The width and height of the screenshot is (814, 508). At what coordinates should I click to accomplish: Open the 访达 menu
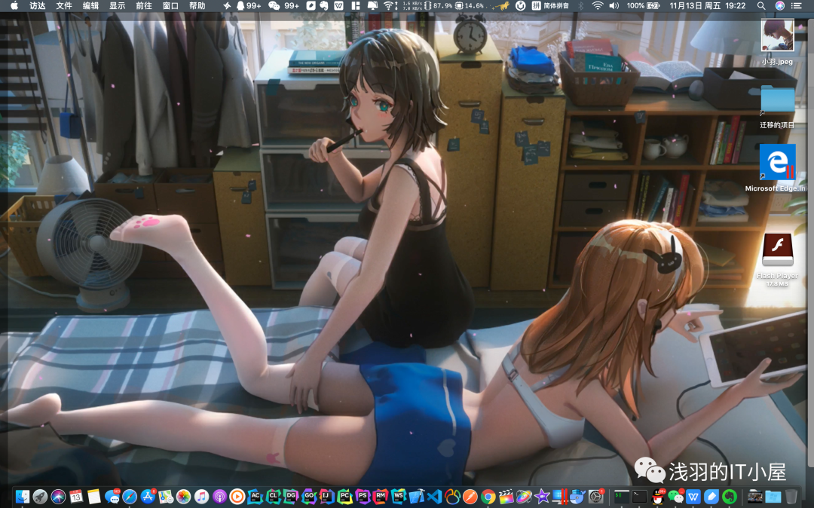tap(38, 6)
